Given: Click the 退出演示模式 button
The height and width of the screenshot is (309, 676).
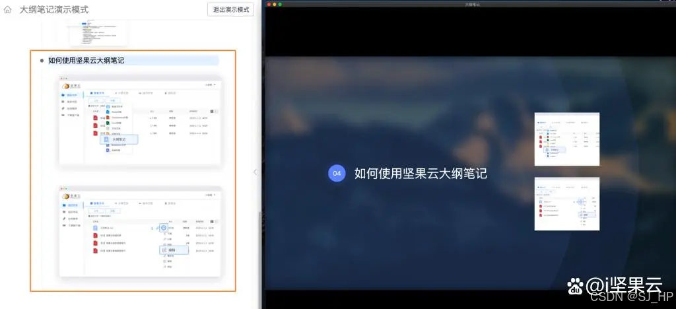Looking at the screenshot, I should pos(230,9).
